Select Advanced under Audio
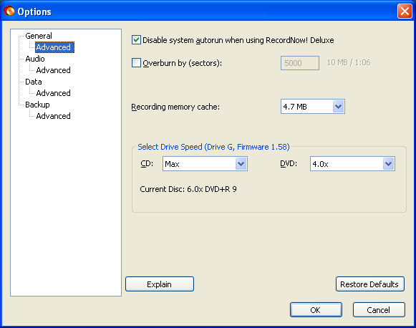Image resolution: width=416 pixels, height=328 pixels. point(53,70)
